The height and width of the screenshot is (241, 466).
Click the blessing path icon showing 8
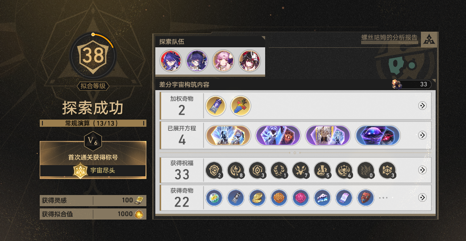point(236,170)
